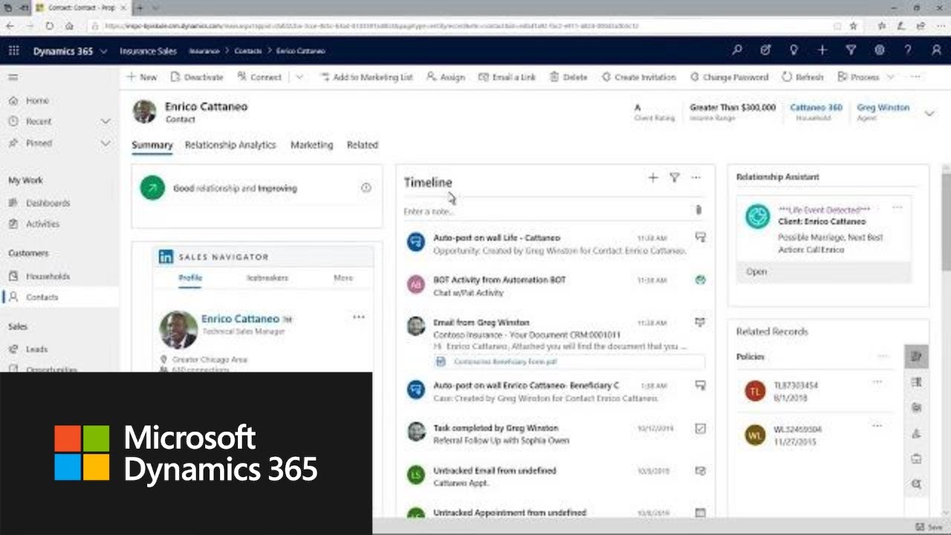The width and height of the screenshot is (951, 535).
Task: Expand the Dynamics 365 app dropdown
Action: coord(103,51)
